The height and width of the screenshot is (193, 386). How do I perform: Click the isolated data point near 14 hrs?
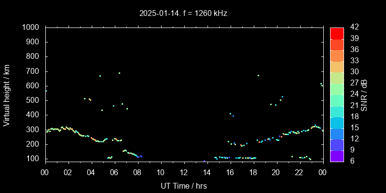click(204, 161)
